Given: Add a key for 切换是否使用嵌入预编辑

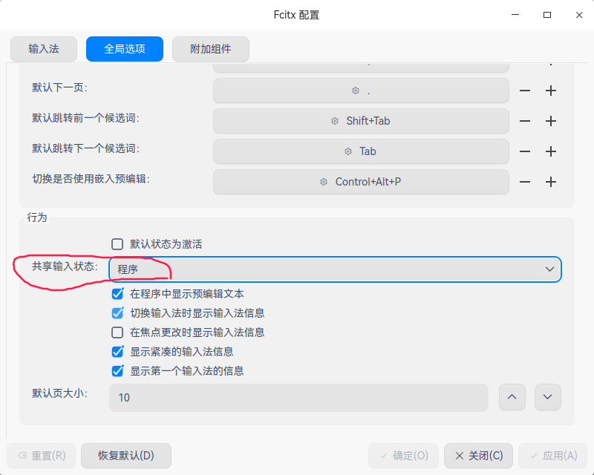Looking at the screenshot, I should (551, 182).
